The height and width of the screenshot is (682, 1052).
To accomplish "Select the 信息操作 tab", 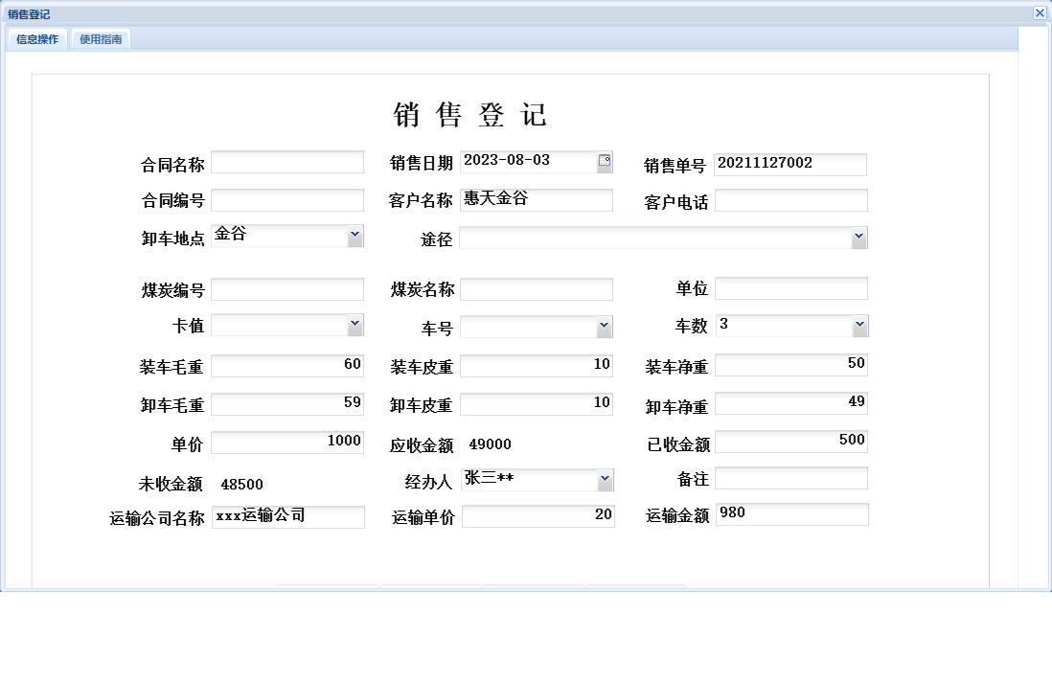I will click(35, 39).
